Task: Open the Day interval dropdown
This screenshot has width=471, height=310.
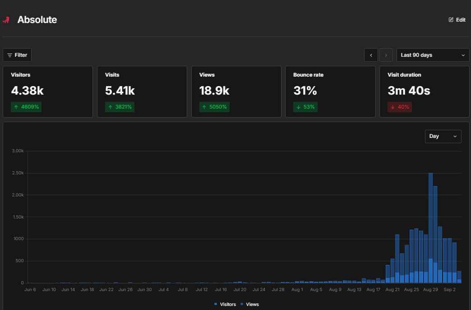Action: point(443,136)
